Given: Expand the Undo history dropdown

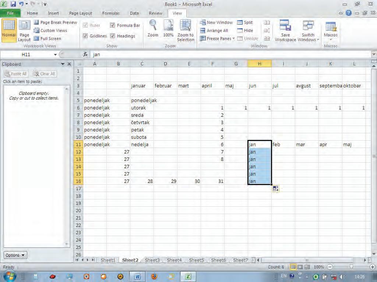Looking at the screenshot, I should [x=27, y=4].
